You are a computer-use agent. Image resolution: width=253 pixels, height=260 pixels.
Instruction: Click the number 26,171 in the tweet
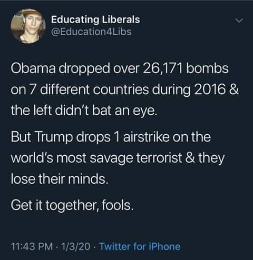[x=163, y=68]
